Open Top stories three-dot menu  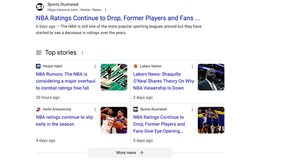tap(82, 52)
